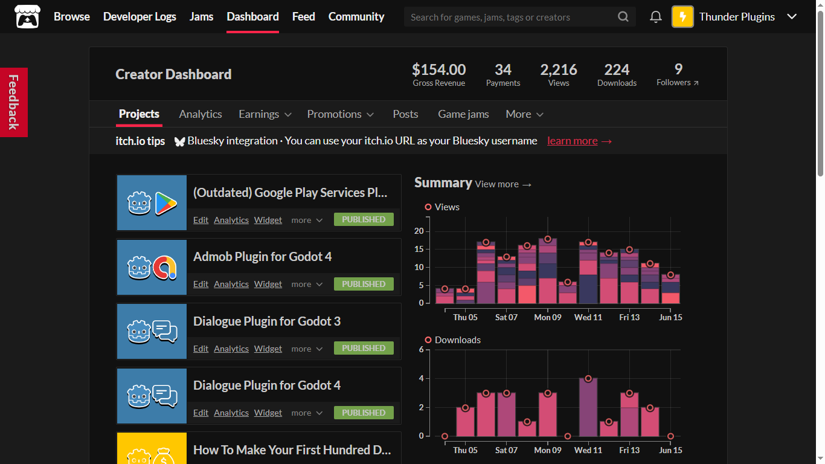Click the Thunder Plugins avatar icon
Screen dimensions: 825x464
682,17
